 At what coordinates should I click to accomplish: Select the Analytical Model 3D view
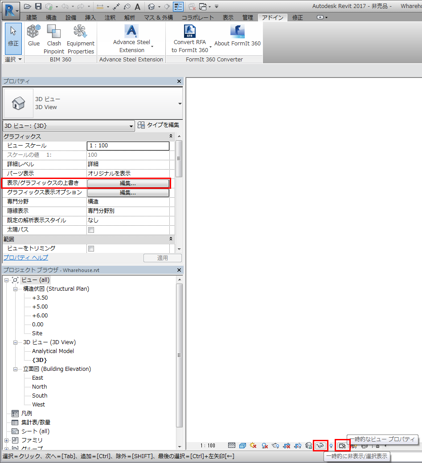pyautogui.click(x=53, y=351)
